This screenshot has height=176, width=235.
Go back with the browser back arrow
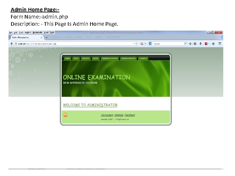[x=11, y=44]
